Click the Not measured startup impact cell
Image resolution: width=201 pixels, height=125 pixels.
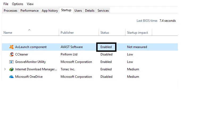(137, 47)
